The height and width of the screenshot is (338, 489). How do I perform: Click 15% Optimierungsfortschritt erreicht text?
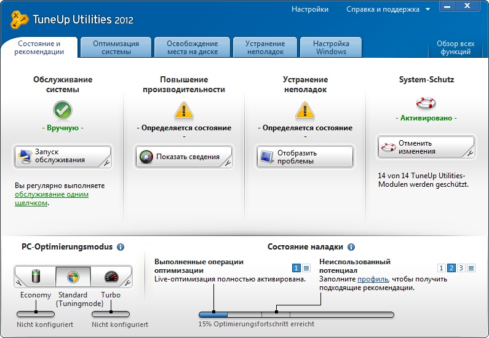(256, 324)
